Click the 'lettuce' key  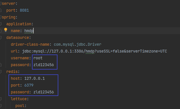[19, 99]
